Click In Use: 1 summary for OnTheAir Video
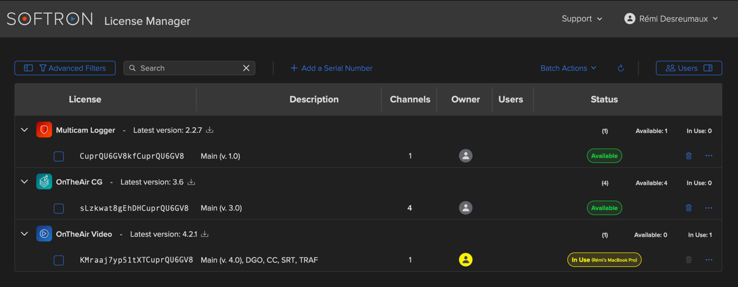The image size is (738, 287). point(700,235)
